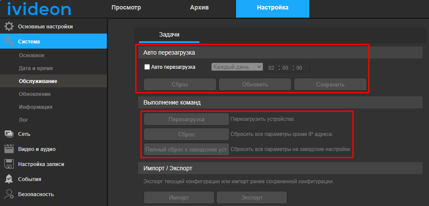
Task: Click the hours field showing 02
Action: (271, 68)
